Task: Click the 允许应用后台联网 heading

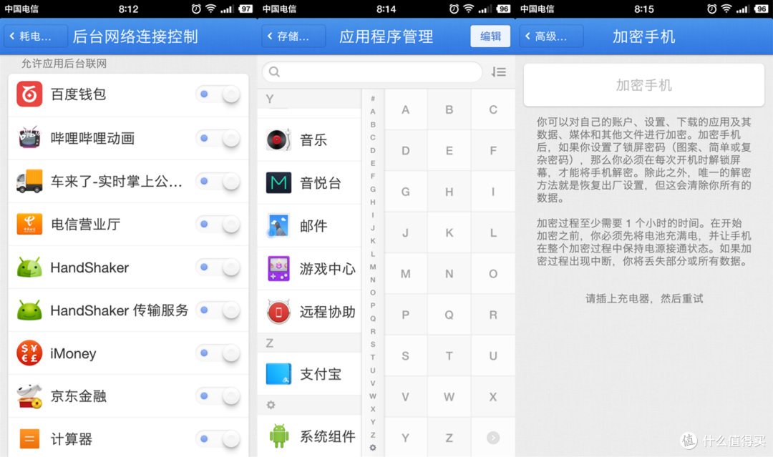Action: point(64,64)
